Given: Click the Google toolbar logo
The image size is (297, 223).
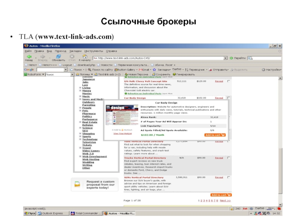Looking at the screenshot, I should [29, 70].
